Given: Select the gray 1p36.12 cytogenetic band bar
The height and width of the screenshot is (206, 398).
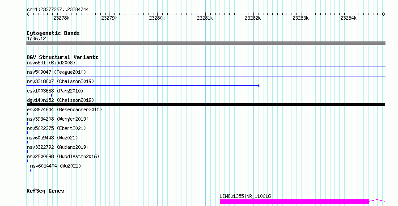Looking at the screenshot, I should pyautogui.click(x=206, y=43).
